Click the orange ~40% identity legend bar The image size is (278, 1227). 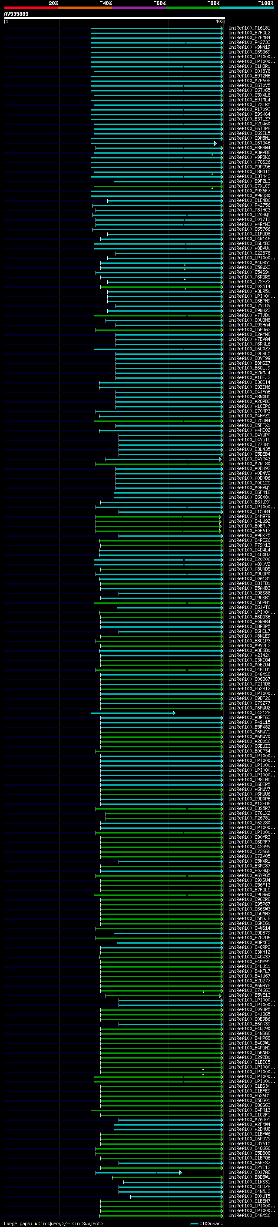[x=85, y=8]
